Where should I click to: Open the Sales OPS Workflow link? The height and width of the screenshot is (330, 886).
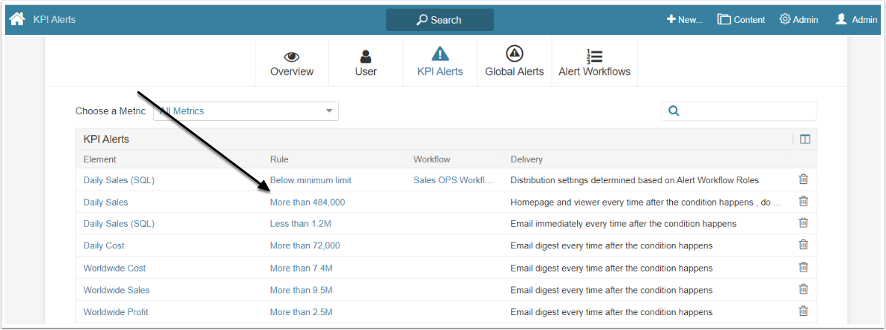453,180
